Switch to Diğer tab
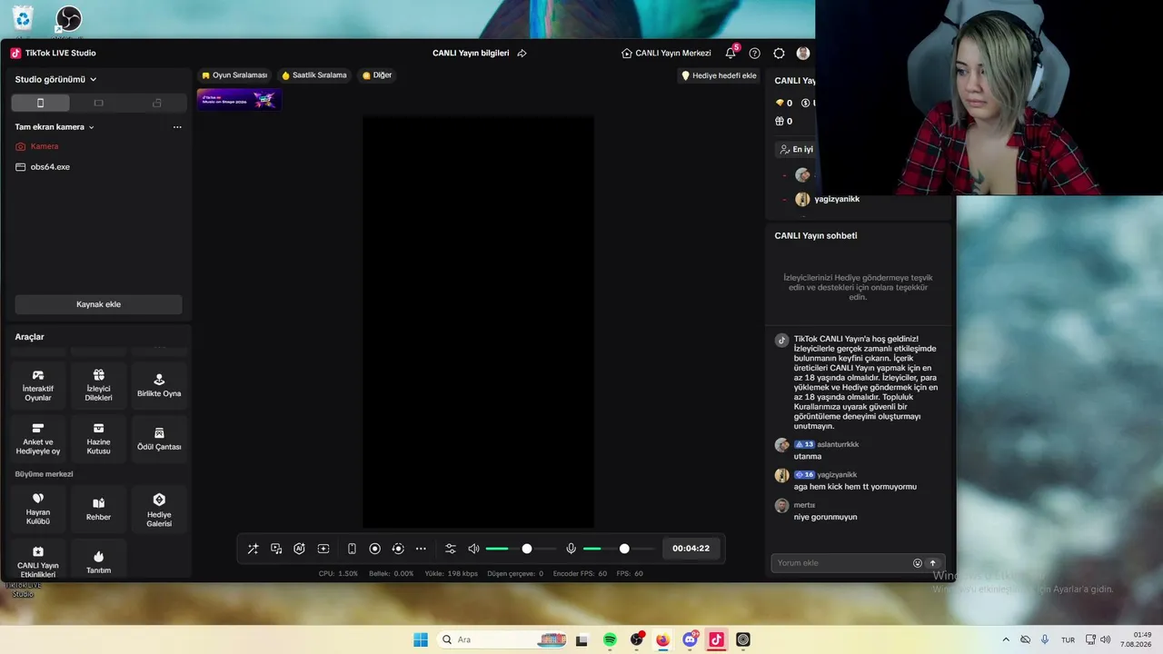Viewport: 1163px width, 654px height. coord(377,75)
